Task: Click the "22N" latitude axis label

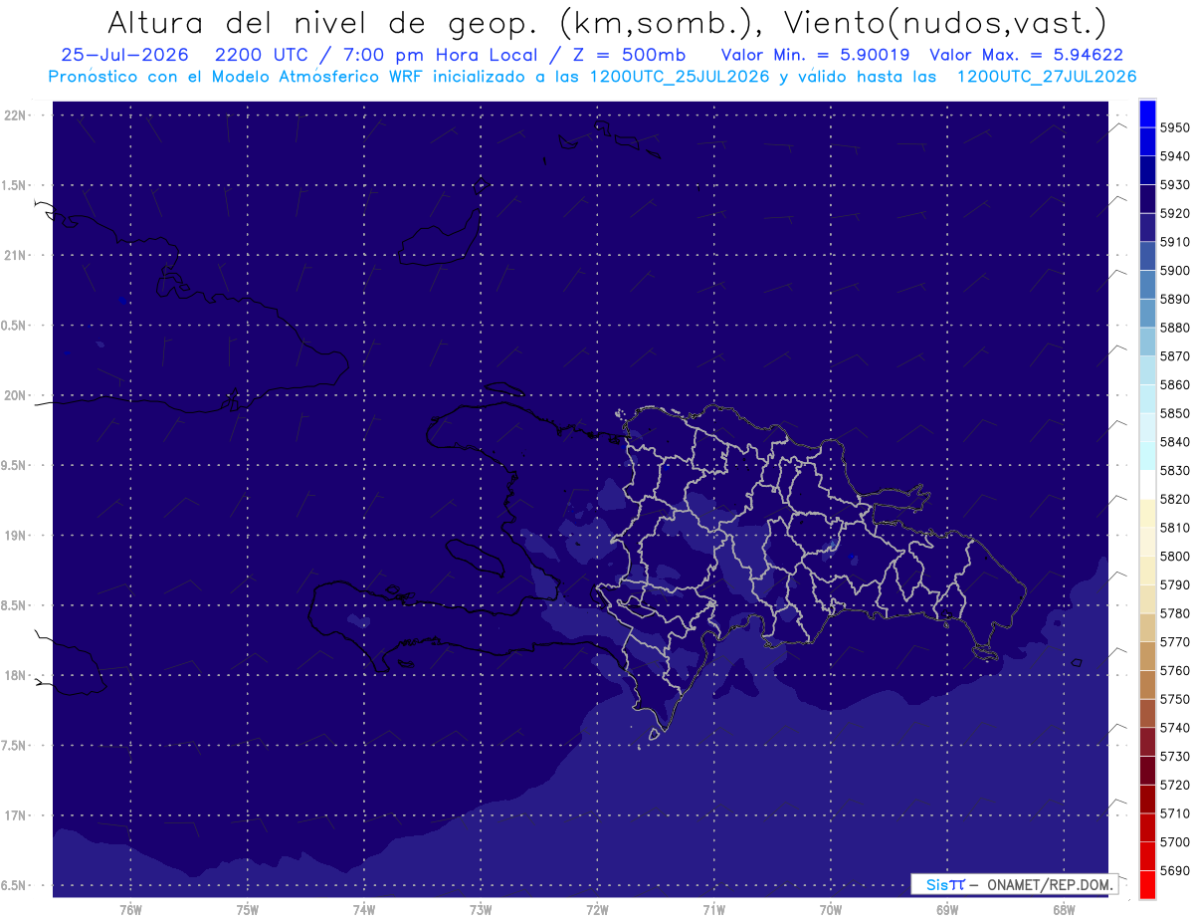Action: click(x=17, y=115)
